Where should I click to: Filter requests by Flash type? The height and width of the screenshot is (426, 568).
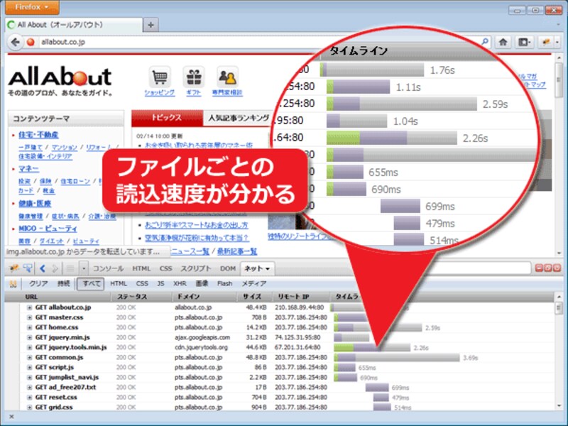pyautogui.click(x=224, y=283)
